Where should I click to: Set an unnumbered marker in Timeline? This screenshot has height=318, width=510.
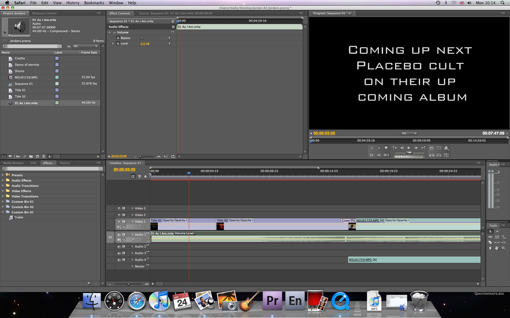[x=145, y=176]
